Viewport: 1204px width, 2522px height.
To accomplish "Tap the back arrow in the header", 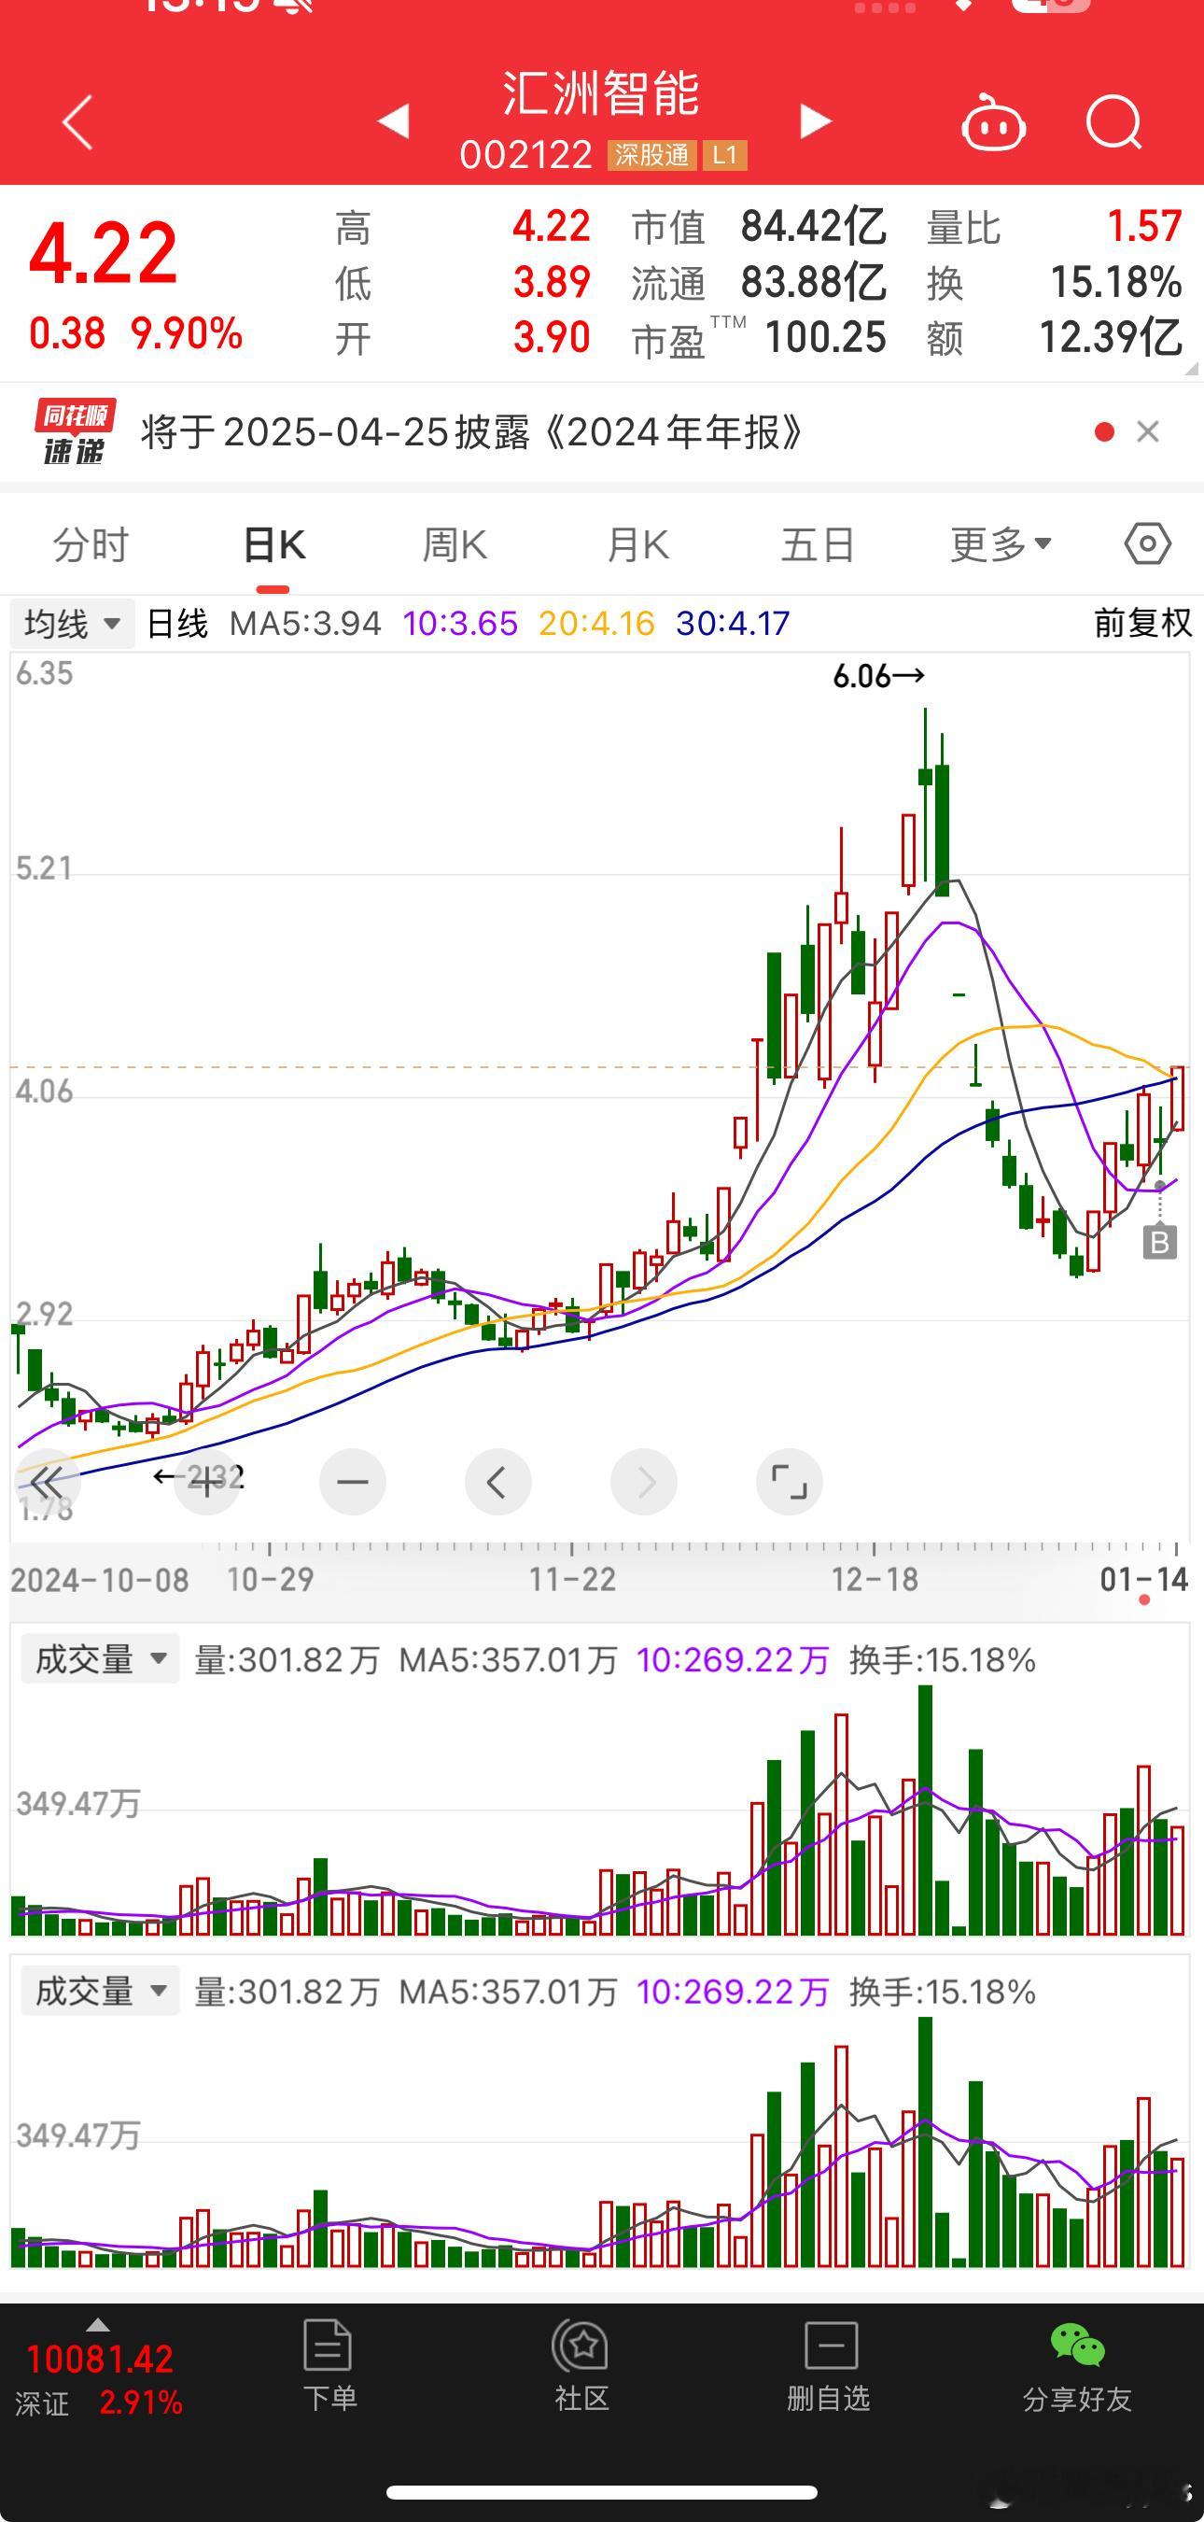I will [x=77, y=122].
